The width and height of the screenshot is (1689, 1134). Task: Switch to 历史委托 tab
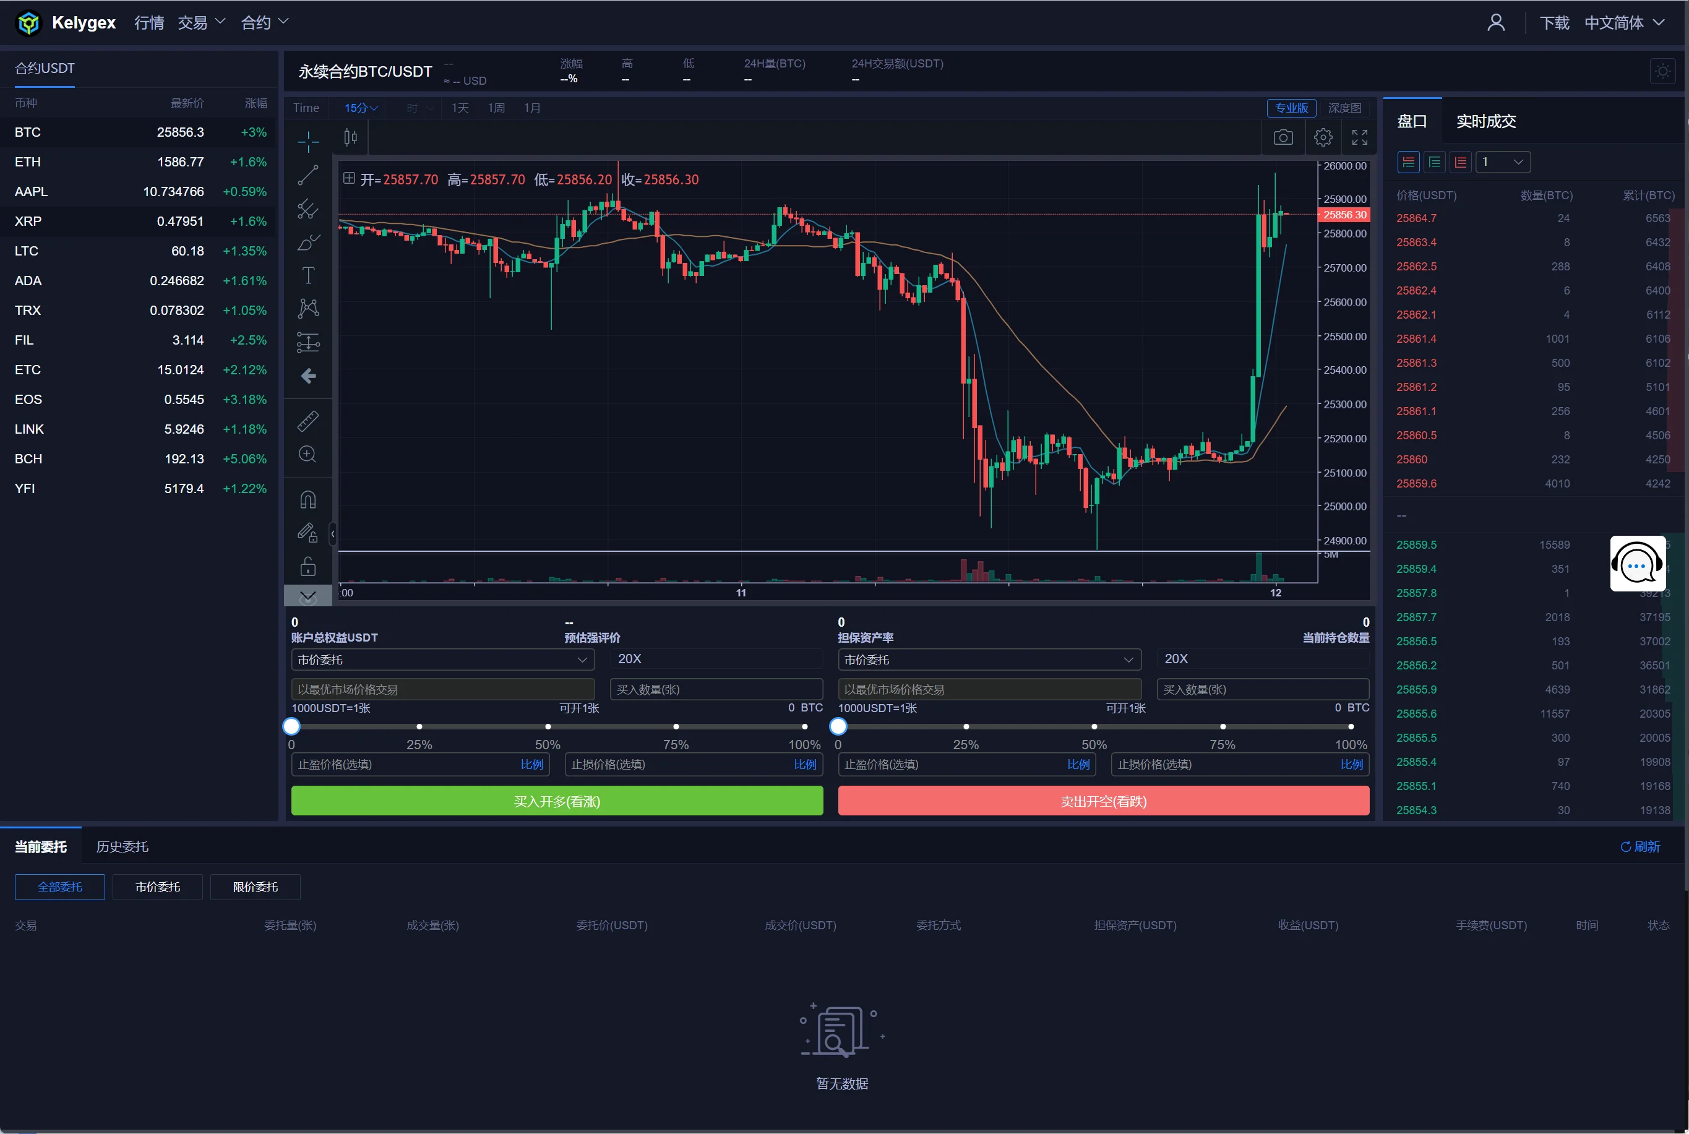pos(122,847)
